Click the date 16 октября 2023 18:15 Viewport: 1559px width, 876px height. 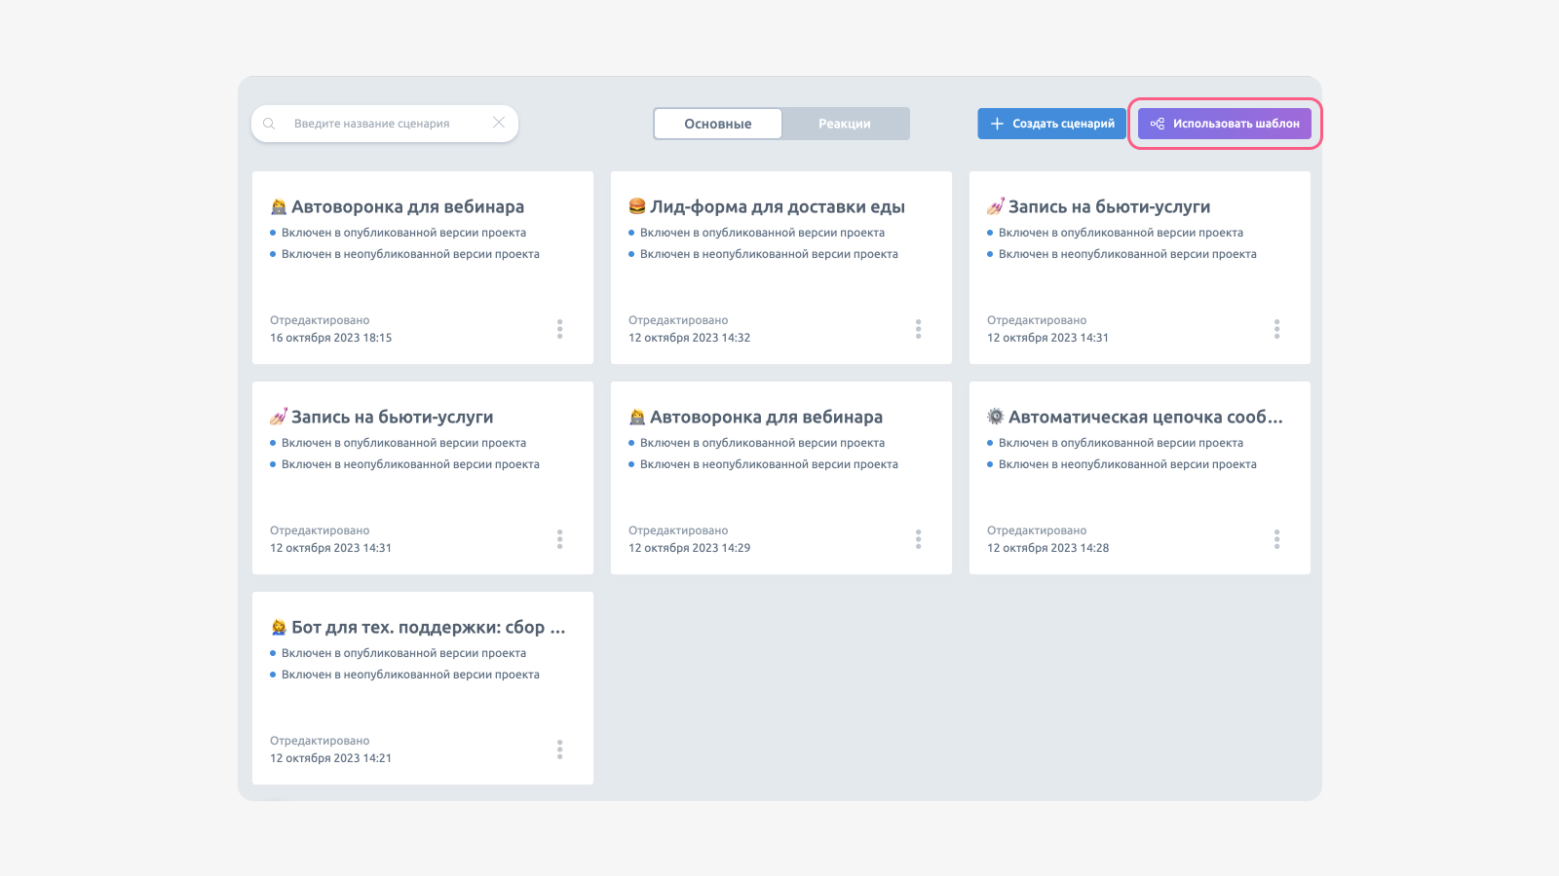(x=331, y=338)
